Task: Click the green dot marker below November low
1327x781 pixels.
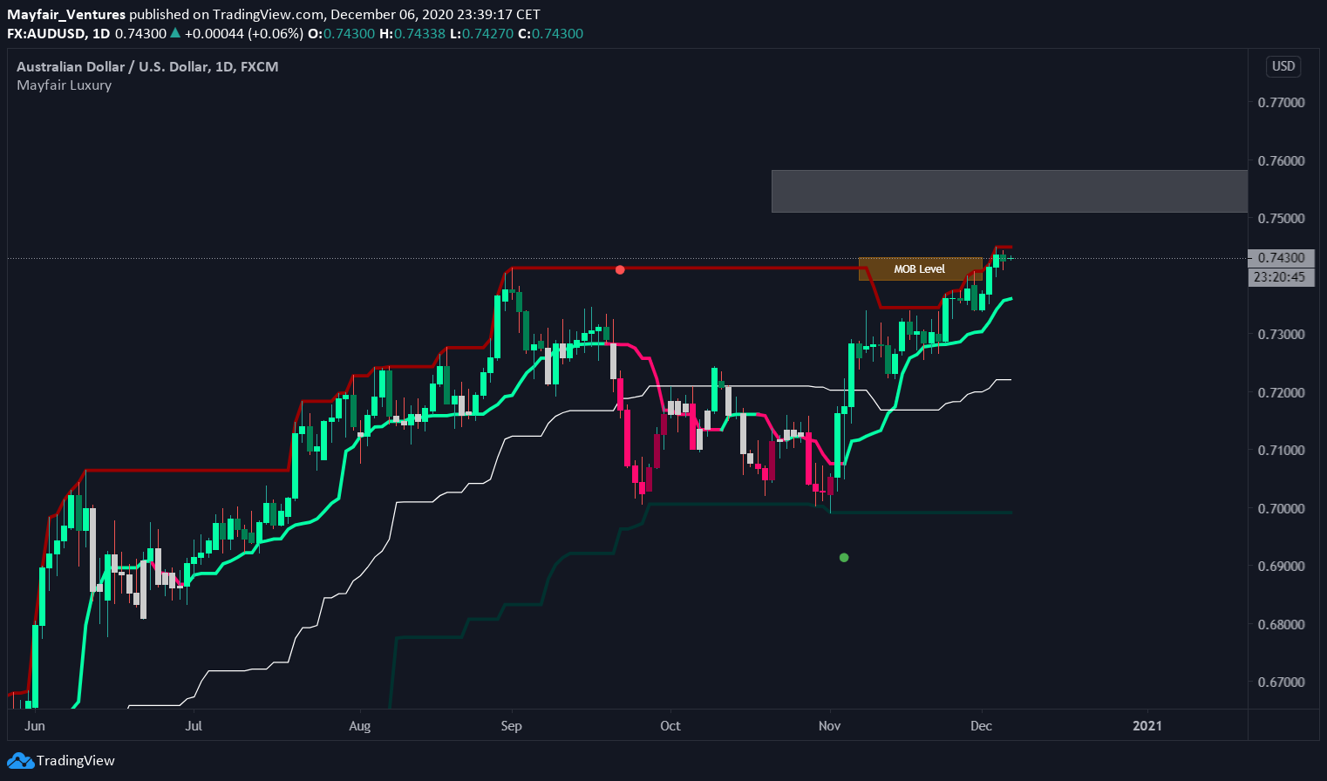Action: click(x=843, y=557)
